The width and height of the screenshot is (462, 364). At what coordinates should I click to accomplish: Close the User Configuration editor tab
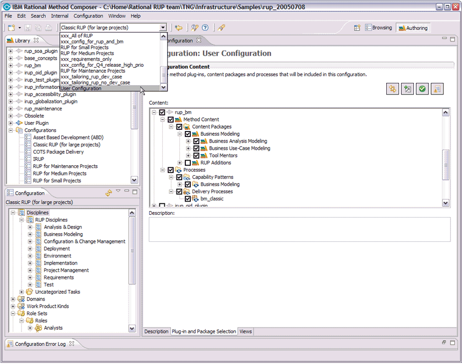pyautogui.click(x=199, y=40)
